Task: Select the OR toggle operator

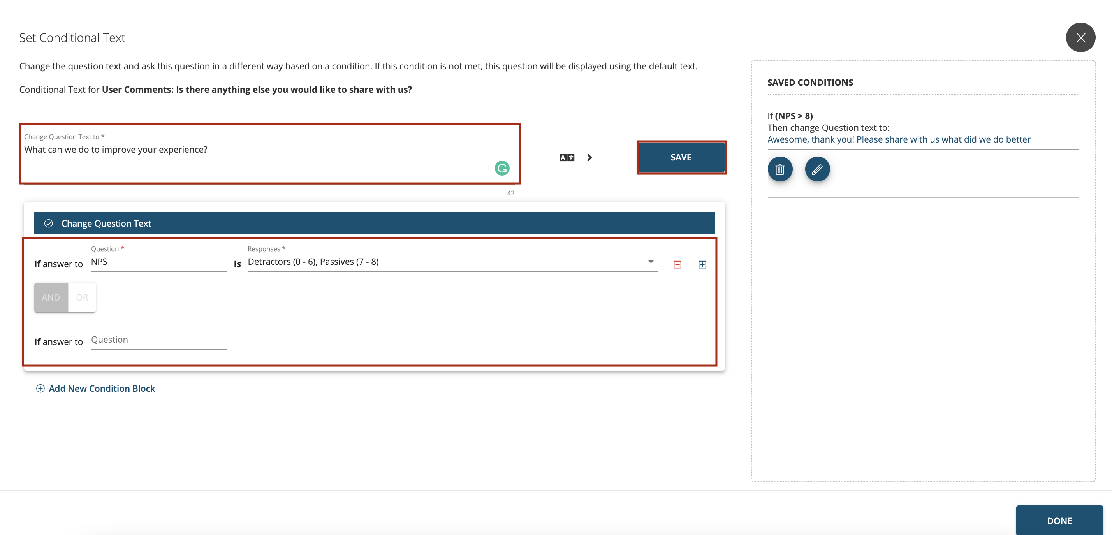Action: point(81,297)
